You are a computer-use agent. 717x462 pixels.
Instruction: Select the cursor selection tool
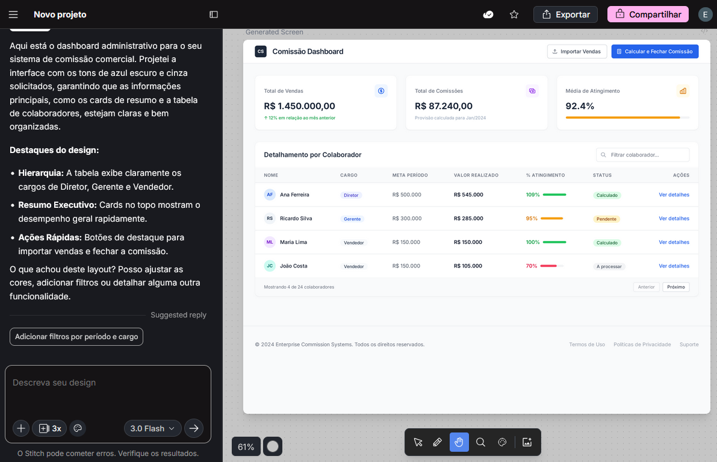pos(418,442)
